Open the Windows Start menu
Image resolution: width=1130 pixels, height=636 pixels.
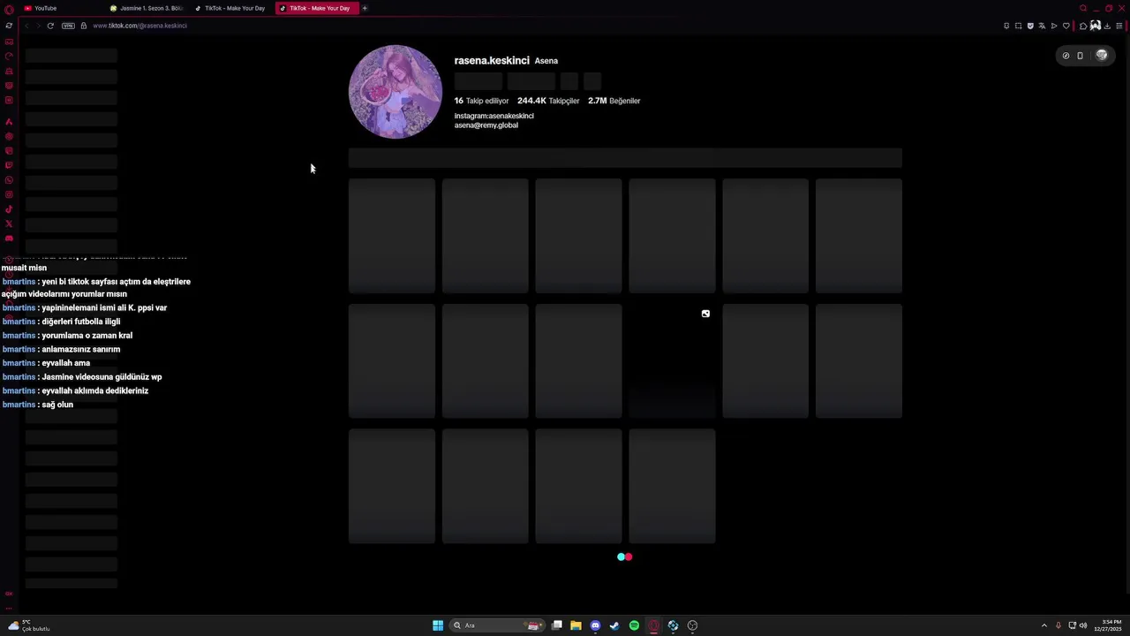tap(438, 625)
